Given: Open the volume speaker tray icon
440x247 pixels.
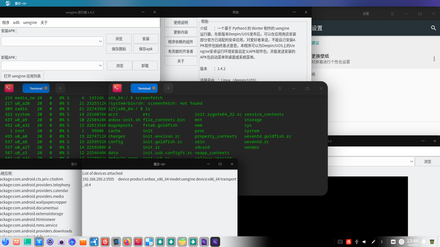Looking at the screenshot, I should pos(364,242).
